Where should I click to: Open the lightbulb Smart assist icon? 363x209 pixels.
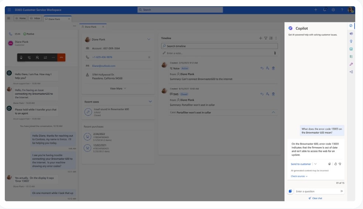point(351,41)
